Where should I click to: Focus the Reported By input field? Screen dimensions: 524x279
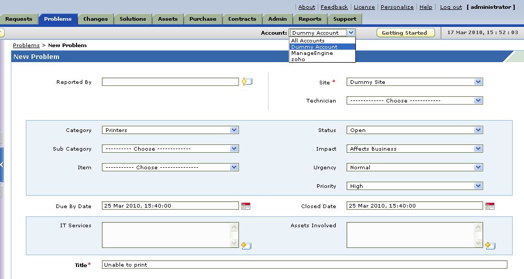coord(170,82)
